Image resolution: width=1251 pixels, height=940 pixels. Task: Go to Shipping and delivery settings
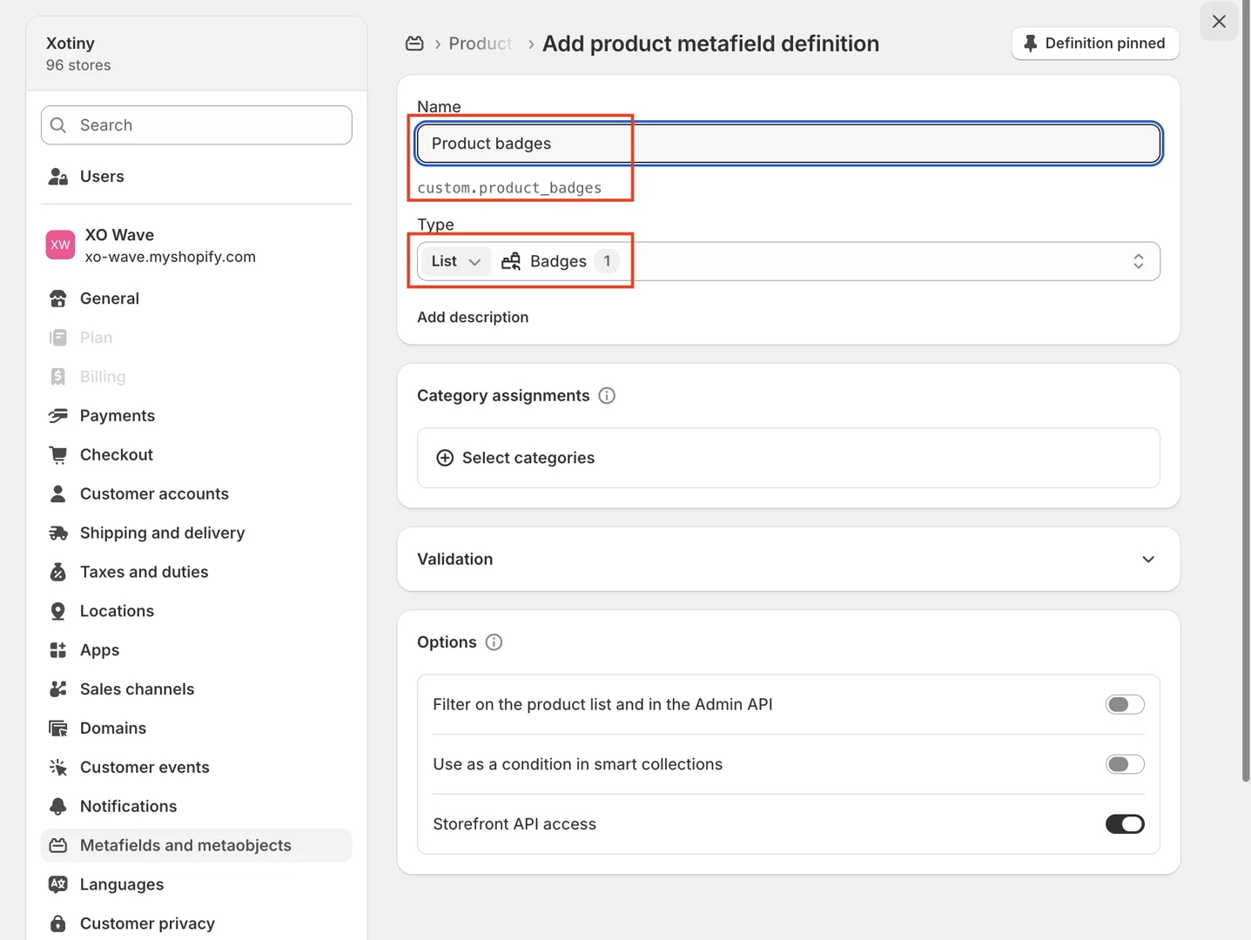[x=196, y=534]
